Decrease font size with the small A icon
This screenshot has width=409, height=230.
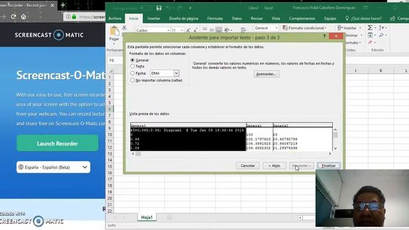coord(196,30)
